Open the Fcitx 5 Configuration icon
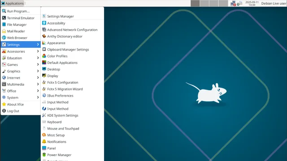This screenshot has height=161, width=287. 44,82
